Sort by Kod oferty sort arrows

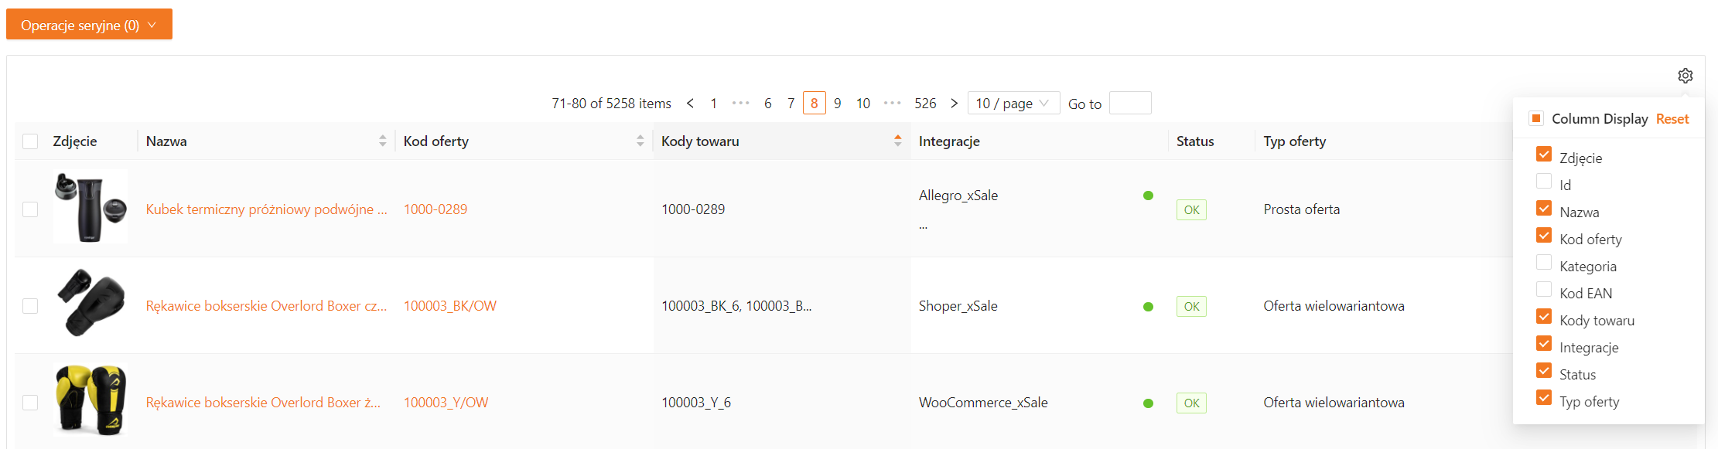pos(640,141)
